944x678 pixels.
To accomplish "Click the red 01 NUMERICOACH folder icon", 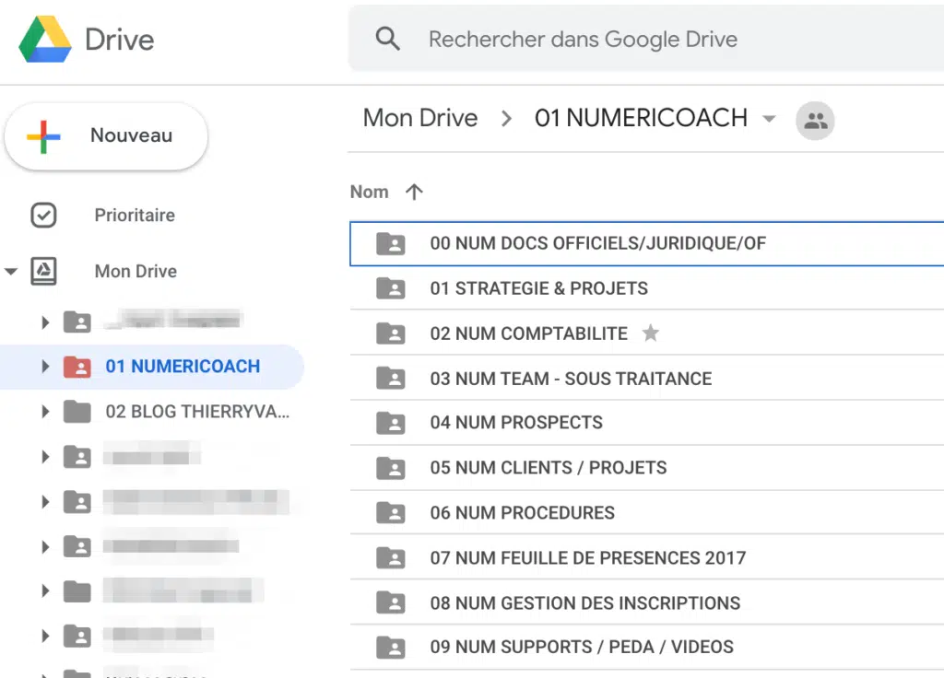I will pos(77,367).
